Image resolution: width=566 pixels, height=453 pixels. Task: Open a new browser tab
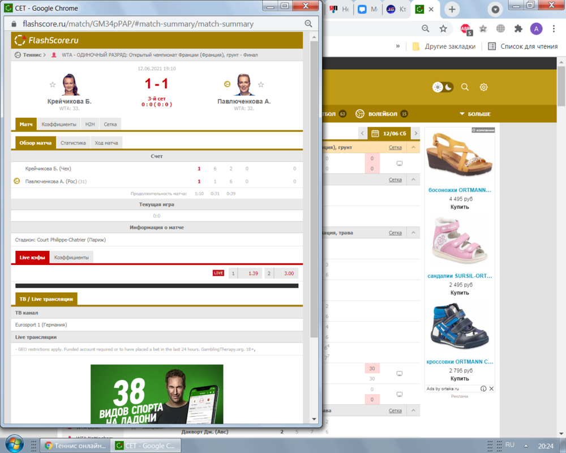(x=452, y=10)
